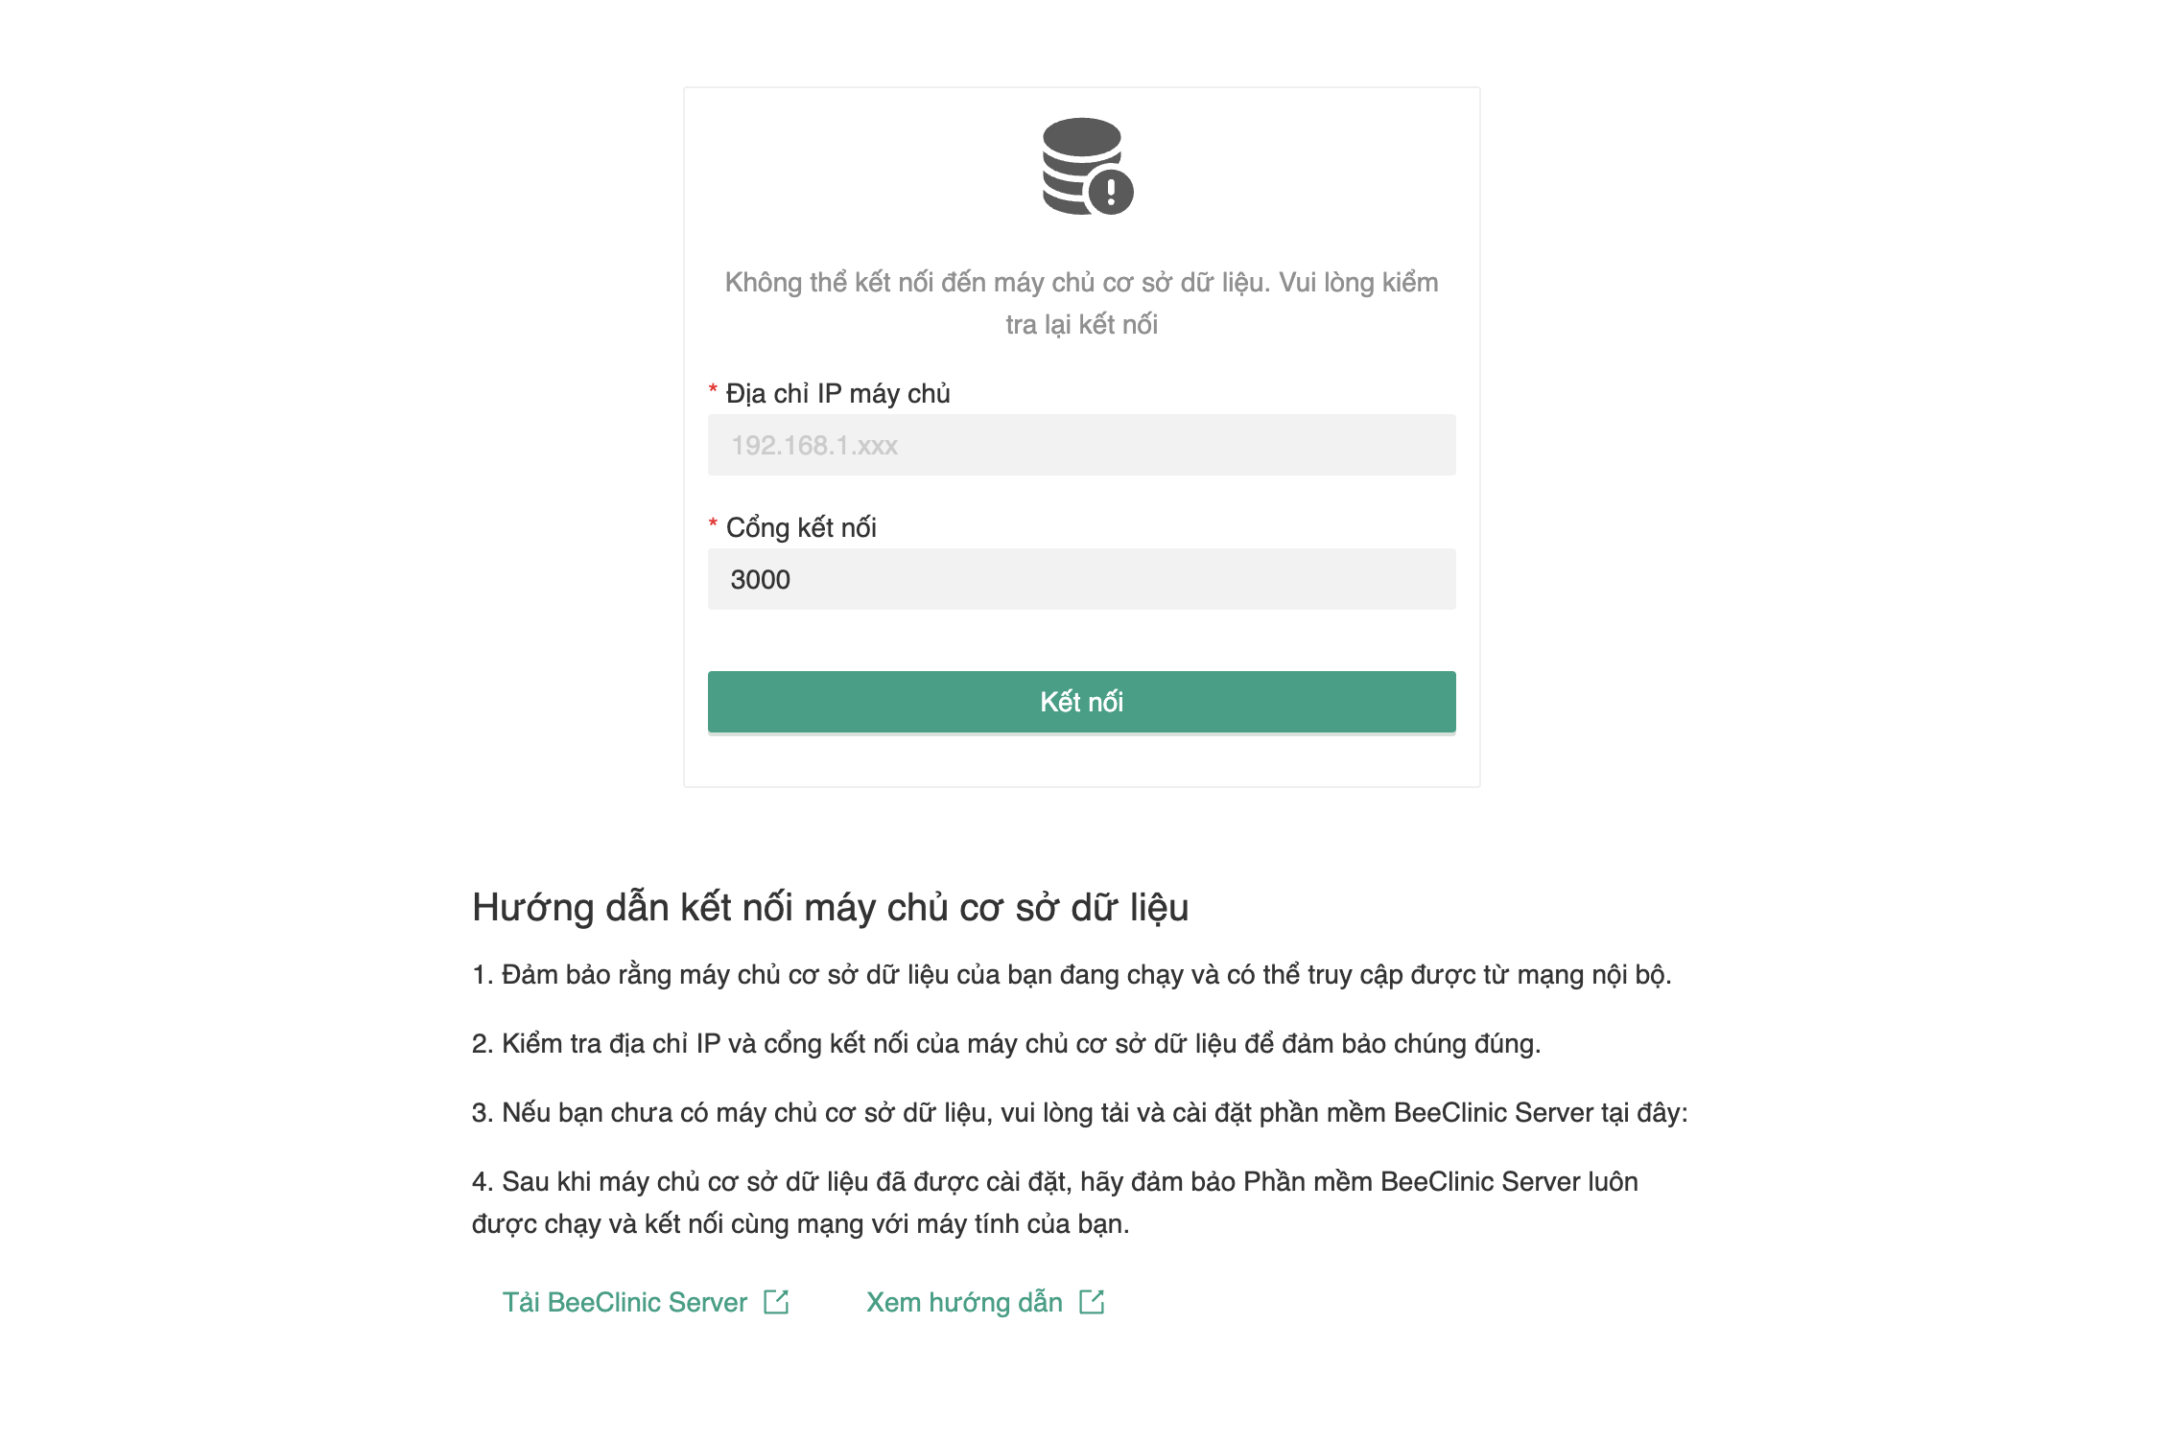Focus the port field containing 3000
The image size is (2168, 1440).
click(x=1081, y=579)
